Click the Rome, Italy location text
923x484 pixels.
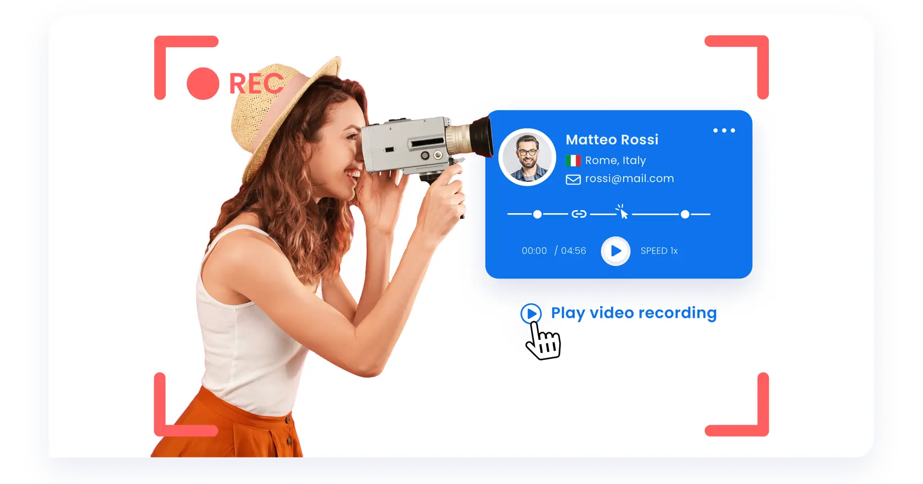click(x=615, y=160)
